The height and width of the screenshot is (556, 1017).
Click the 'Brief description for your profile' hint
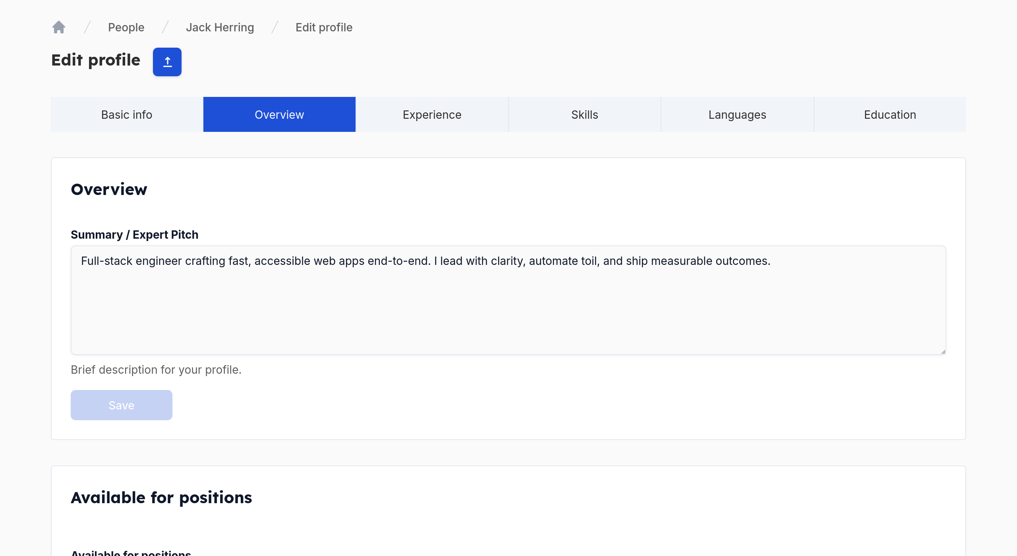[156, 370]
